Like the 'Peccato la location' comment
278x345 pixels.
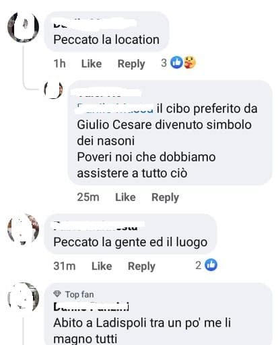[92, 64]
